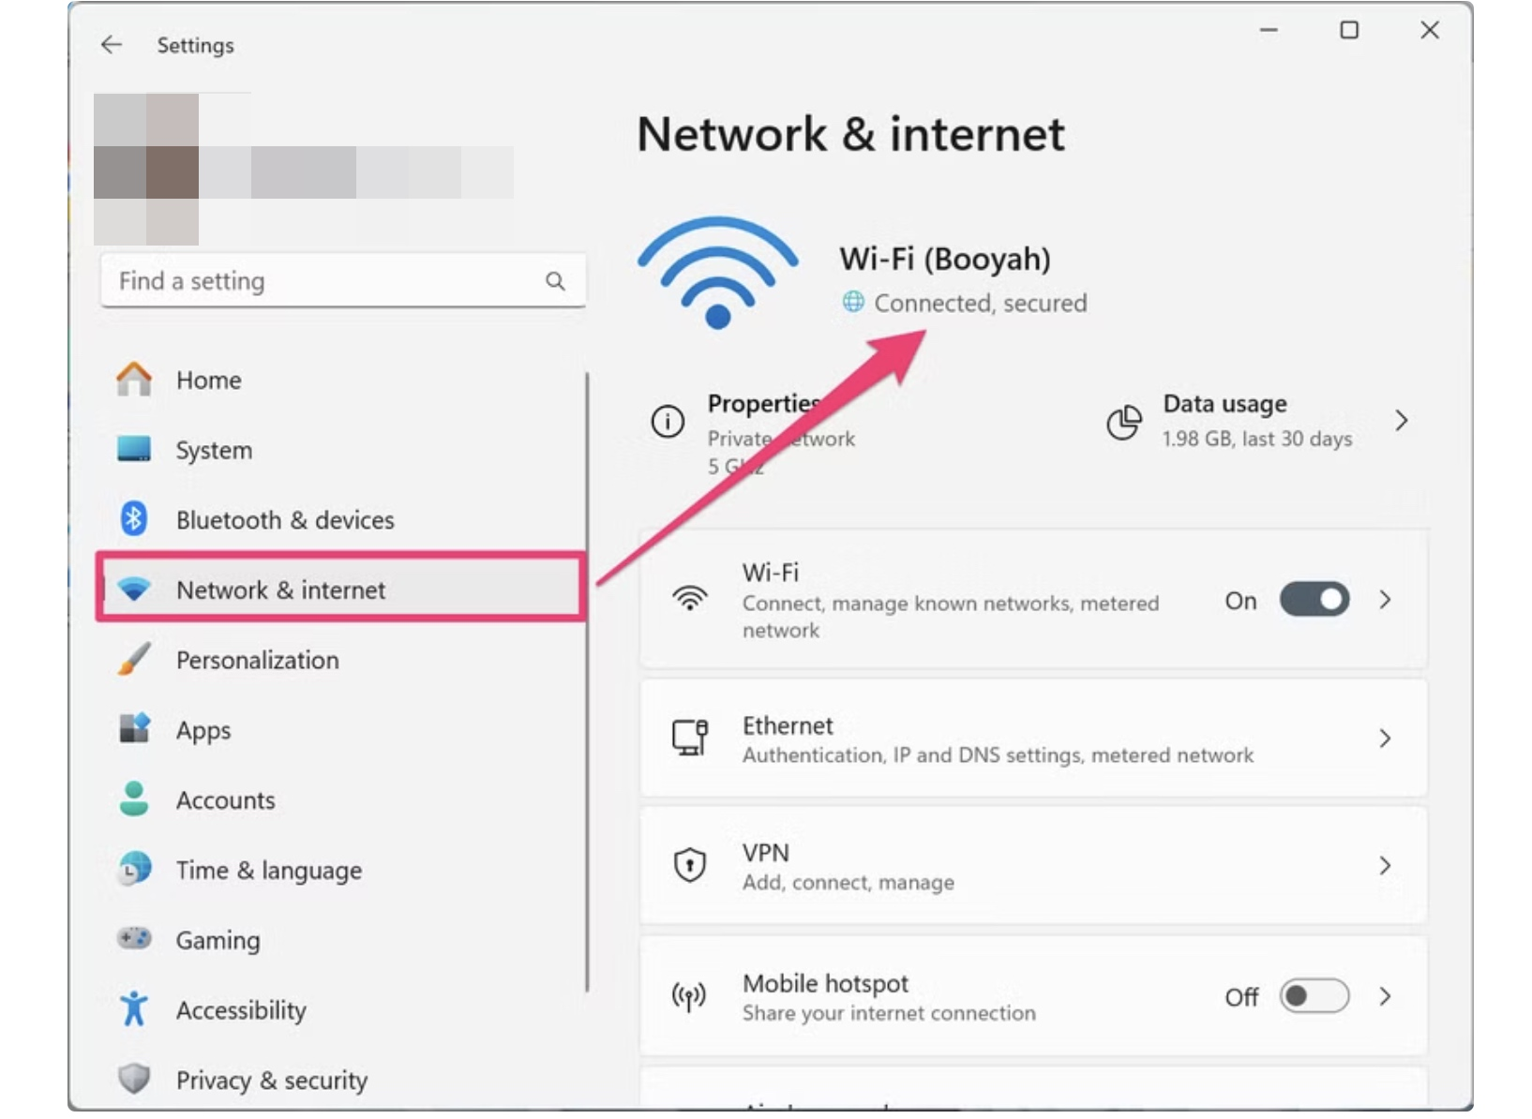Turn off the Wi-Fi toggle
1532x1119 pixels.
click(1314, 600)
